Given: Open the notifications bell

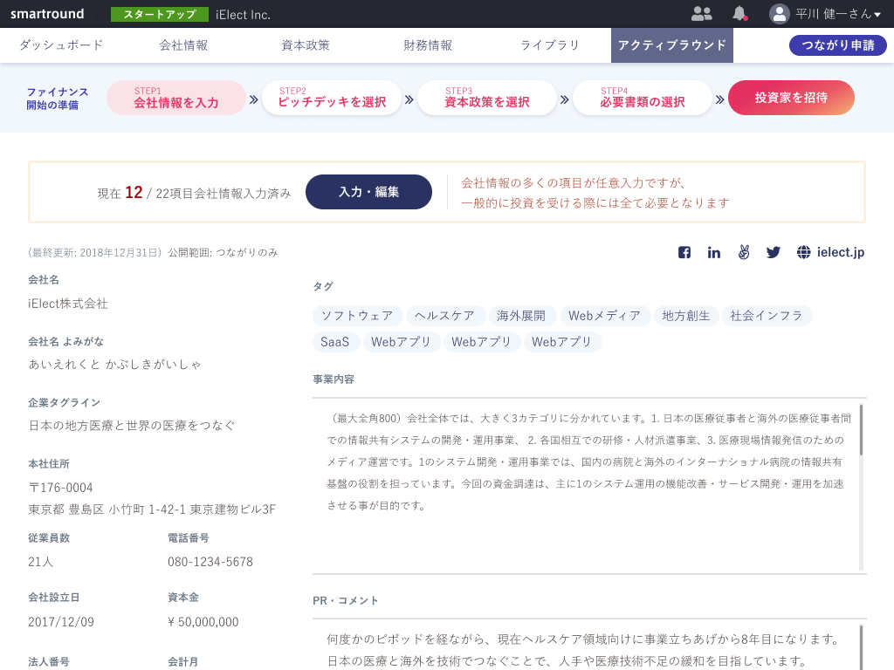Looking at the screenshot, I should 739,14.
